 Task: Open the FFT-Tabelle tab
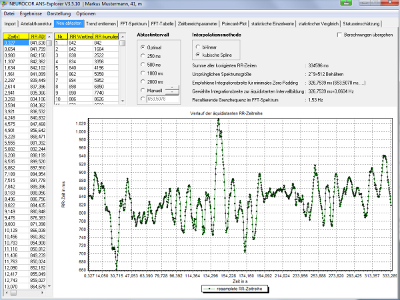(x=162, y=24)
